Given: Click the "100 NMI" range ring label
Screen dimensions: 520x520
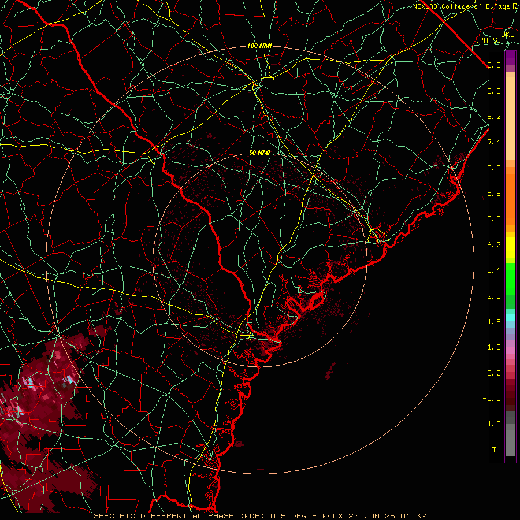Looking at the screenshot, I should [x=259, y=46].
